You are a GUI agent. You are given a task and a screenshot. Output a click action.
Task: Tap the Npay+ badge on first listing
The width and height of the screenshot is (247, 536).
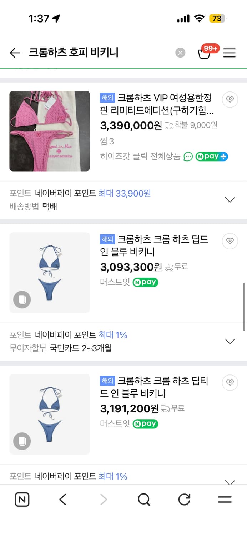point(211,157)
